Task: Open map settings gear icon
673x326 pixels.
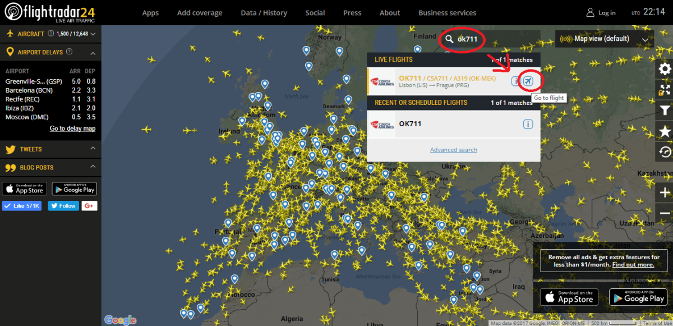Action: point(665,70)
